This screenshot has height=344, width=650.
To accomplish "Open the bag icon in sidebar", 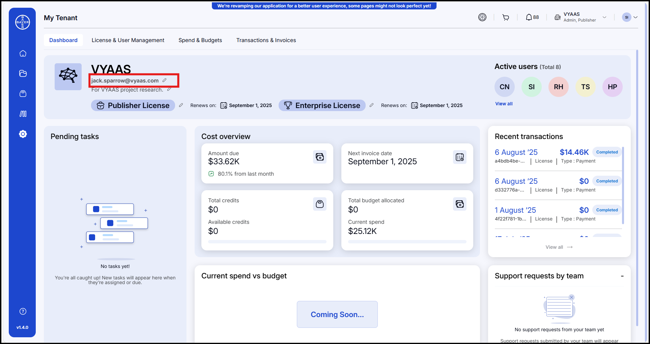I will (23, 94).
